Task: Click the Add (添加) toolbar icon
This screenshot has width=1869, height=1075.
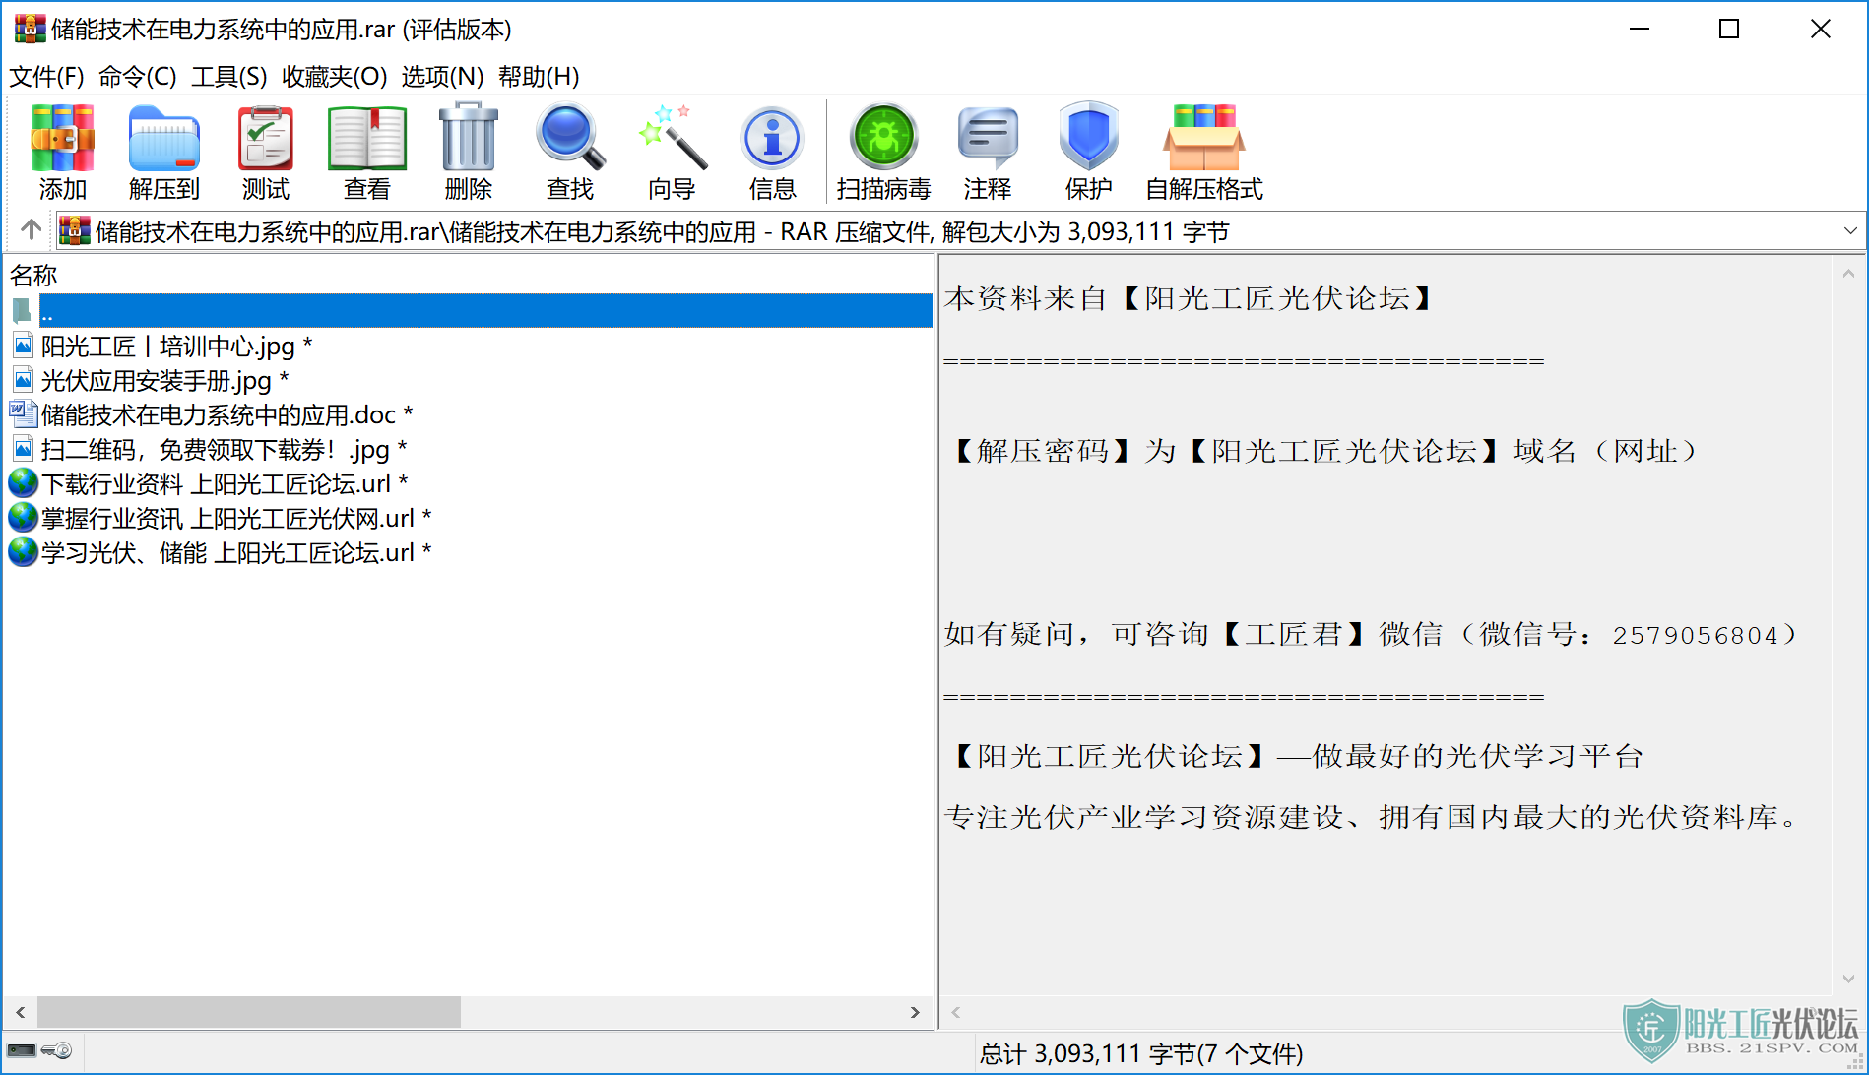Action: click(x=63, y=152)
